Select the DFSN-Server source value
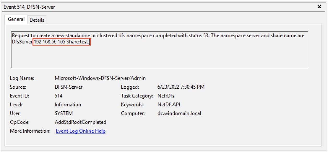329x153 pixels. [69, 87]
